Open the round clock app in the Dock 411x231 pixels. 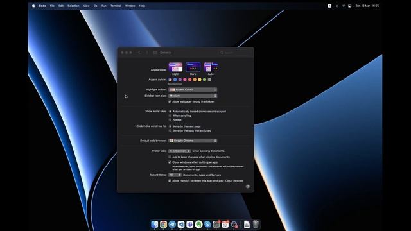tap(234, 225)
